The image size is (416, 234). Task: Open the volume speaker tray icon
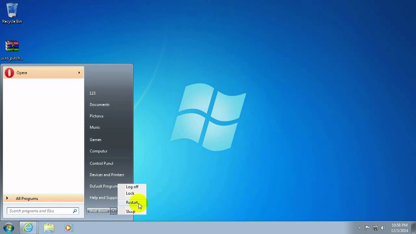383,228
